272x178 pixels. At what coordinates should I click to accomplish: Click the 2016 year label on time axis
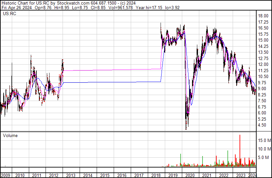pyautogui.click(x=122, y=175)
